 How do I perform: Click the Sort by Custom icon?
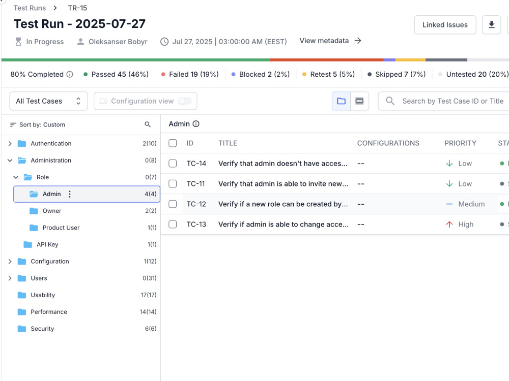[13, 125]
